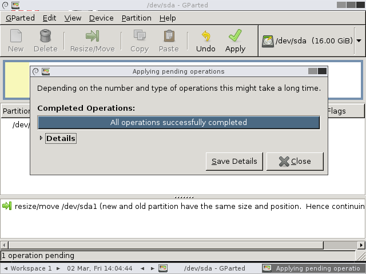Open the View menu
The width and height of the screenshot is (366, 274).
tap(73, 18)
